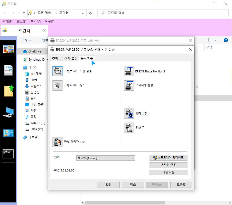Open 확장 설정 icon
The height and width of the screenshot is (205, 232).
[129, 114]
